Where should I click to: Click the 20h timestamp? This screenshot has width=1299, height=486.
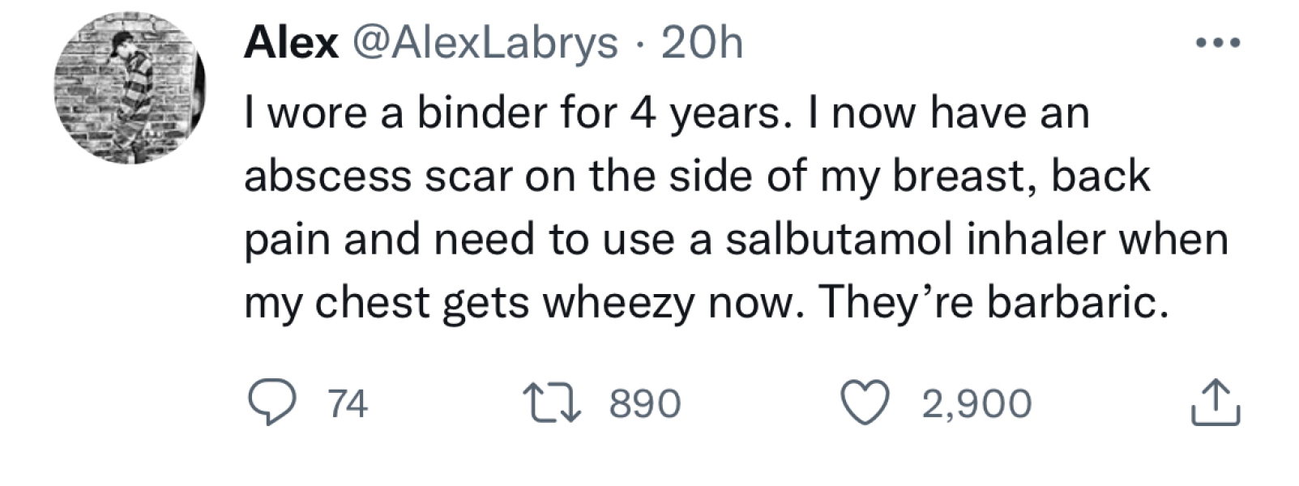[702, 43]
